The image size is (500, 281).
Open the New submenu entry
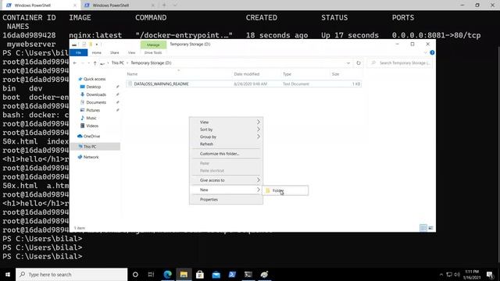tap(226, 190)
